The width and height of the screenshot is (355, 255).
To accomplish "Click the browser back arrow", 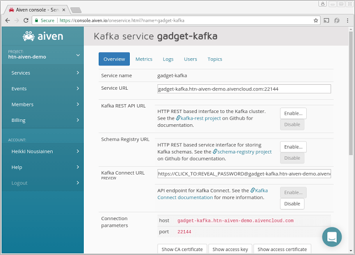I will click(8, 21).
